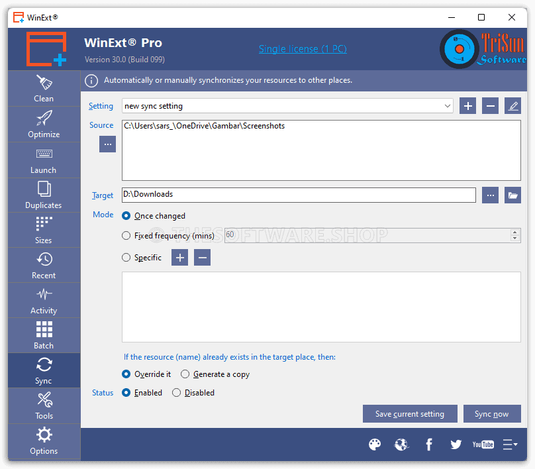Browse for Target folder via ellipsis

tap(490, 195)
